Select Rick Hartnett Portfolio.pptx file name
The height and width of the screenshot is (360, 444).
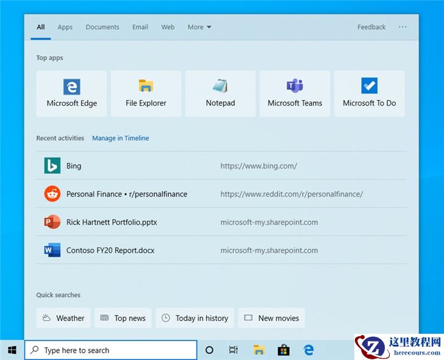point(112,222)
